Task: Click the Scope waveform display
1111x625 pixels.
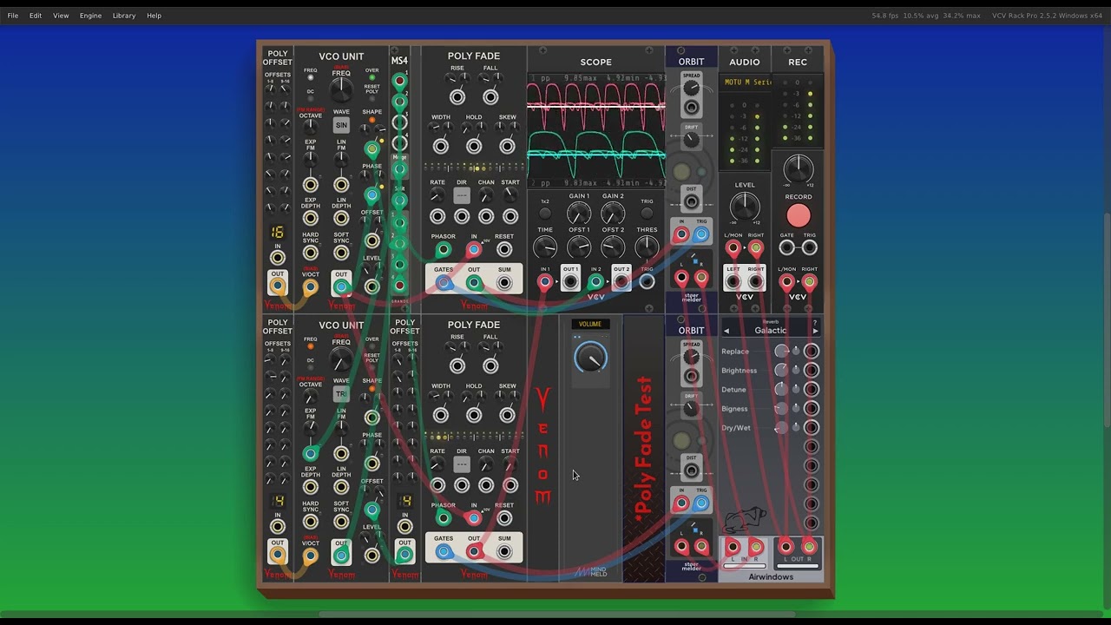Action: [x=596, y=131]
